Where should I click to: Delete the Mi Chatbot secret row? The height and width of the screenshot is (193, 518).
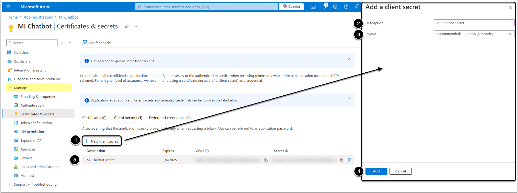click(350, 160)
